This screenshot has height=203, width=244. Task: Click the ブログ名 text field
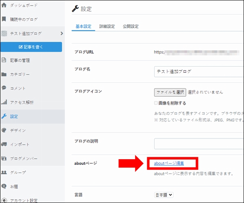(199, 71)
